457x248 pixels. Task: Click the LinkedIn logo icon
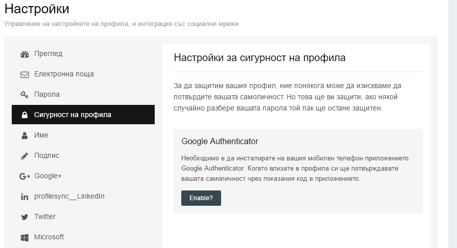point(25,197)
